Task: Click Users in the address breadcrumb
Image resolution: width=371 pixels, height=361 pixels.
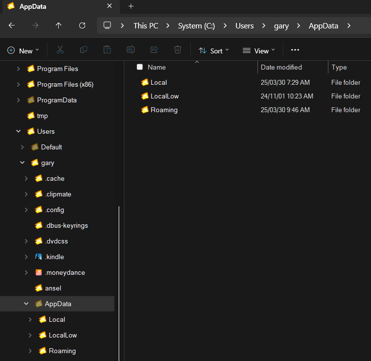Action: (x=244, y=25)
